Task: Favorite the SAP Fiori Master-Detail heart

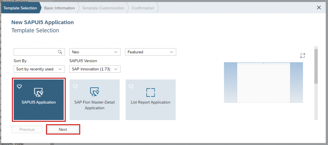Action: click(75, 86)
